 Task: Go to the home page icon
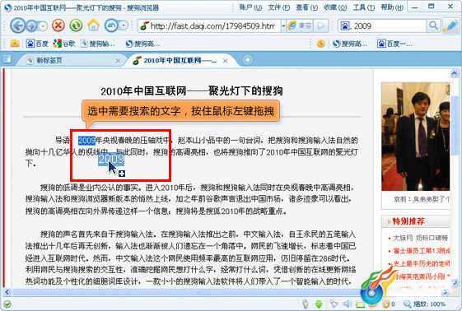[x=93, y=26]
